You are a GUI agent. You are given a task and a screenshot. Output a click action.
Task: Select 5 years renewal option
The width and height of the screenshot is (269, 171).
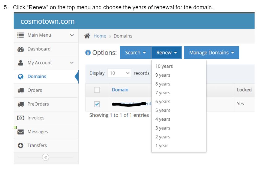pos(163,110)
